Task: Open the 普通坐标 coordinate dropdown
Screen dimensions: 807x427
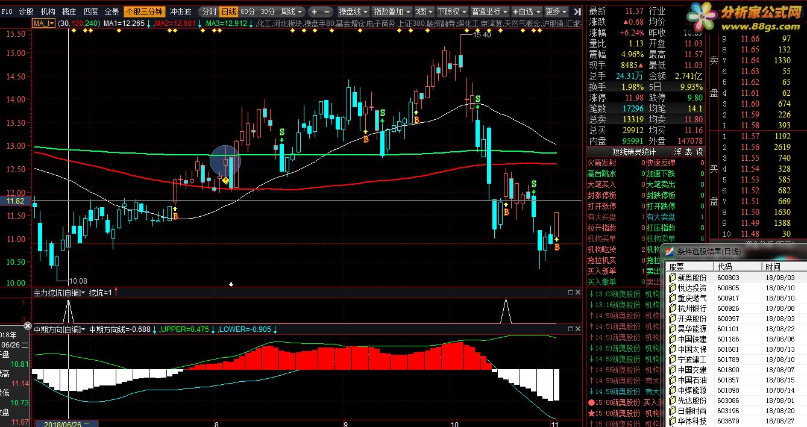Action: pyautogui.click(x=489, y=11)
